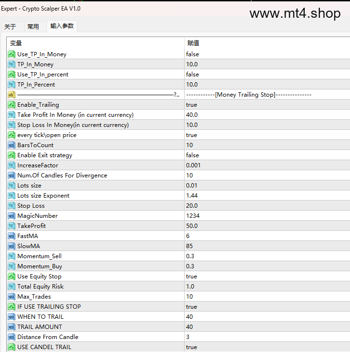Viewport: 350px width, 352px height.
Task: Click the 'ab' string icon of separator row
Action: (x=12, y=95)
